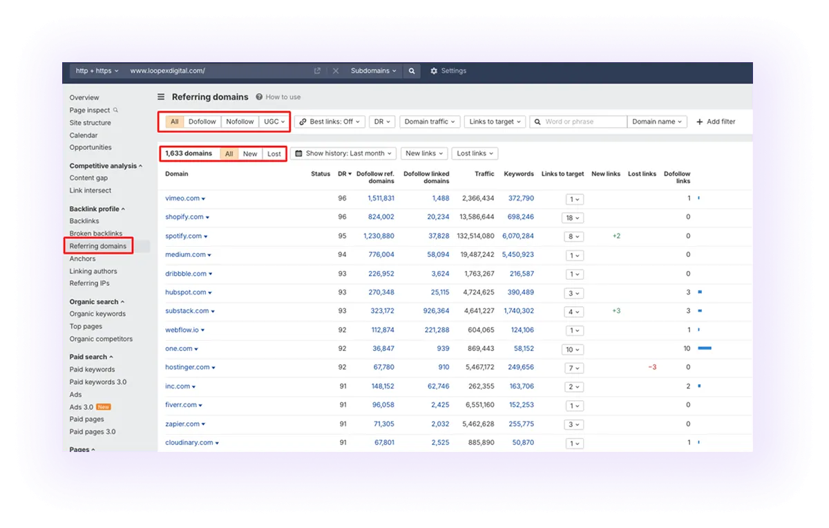The width and height of the screenshot is (829, 528).
Task: Select the All link-type filter
Action: 175,122
